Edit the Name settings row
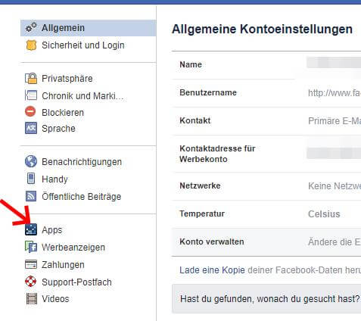361x321 pixels. click(266, 64)
